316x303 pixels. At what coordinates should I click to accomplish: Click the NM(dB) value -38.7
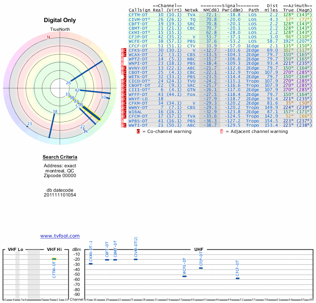[x=210, y=125]
